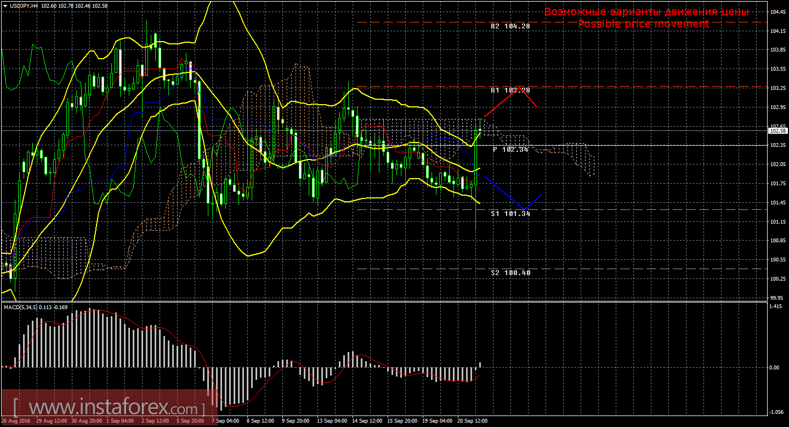Select the R1 resistance level label

[x=510, y=90]
